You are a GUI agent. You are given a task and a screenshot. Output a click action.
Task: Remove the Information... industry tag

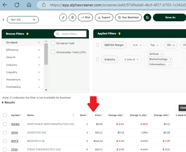(169, 65)
